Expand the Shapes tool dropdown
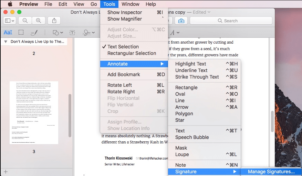 [58, 33]
